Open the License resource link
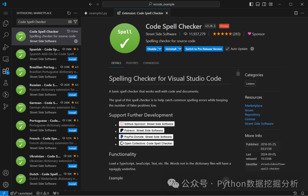 250,119
